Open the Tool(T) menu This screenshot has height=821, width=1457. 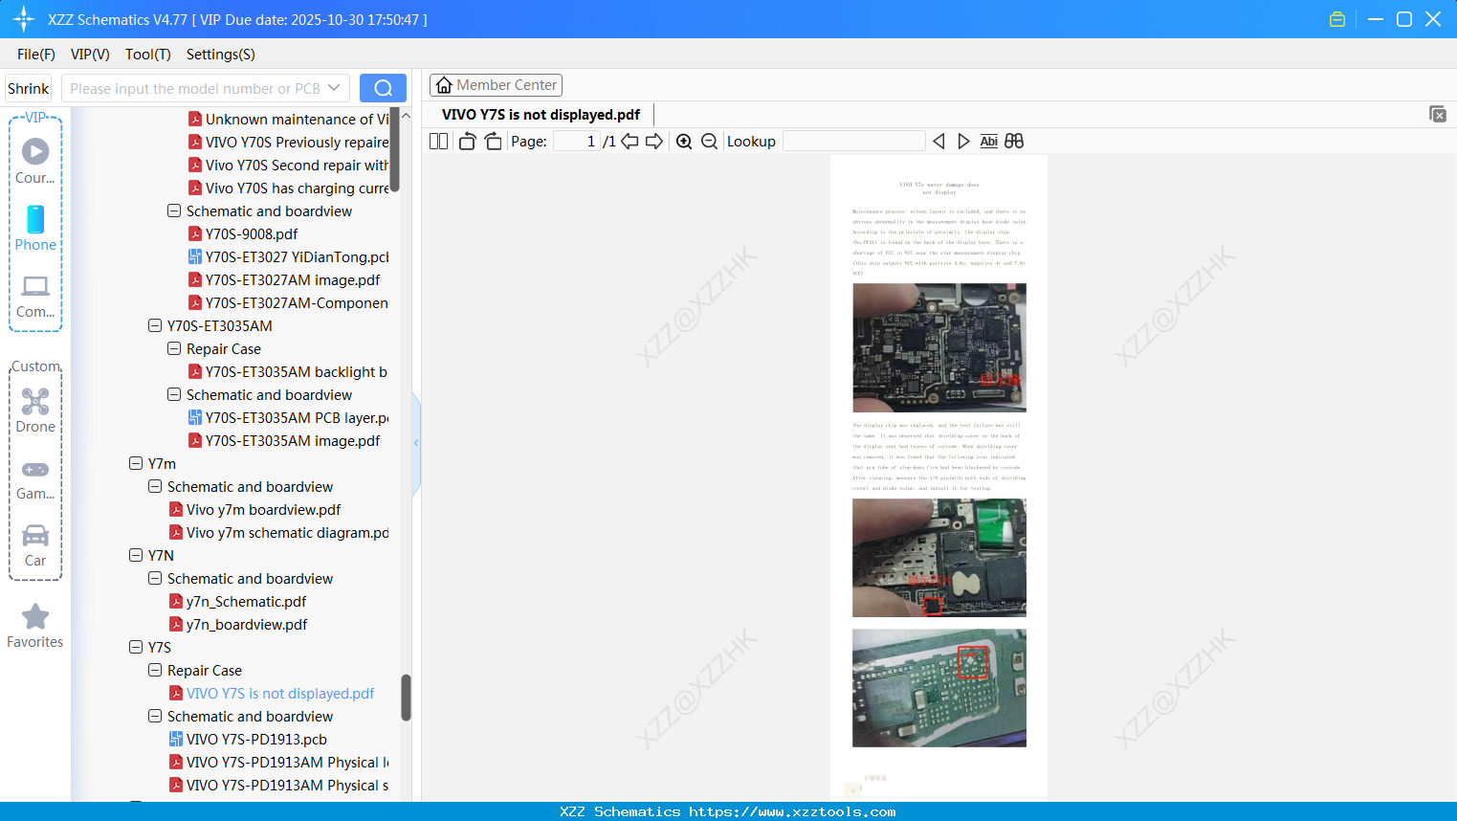(x=148, y=55)
